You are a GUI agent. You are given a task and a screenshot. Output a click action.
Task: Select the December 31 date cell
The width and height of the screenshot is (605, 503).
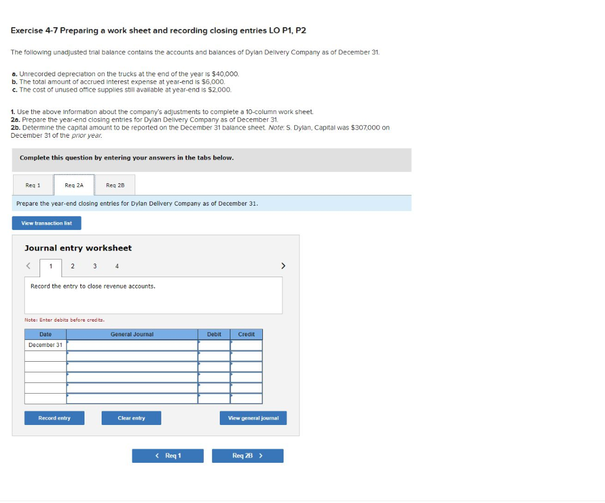[45, 345]
